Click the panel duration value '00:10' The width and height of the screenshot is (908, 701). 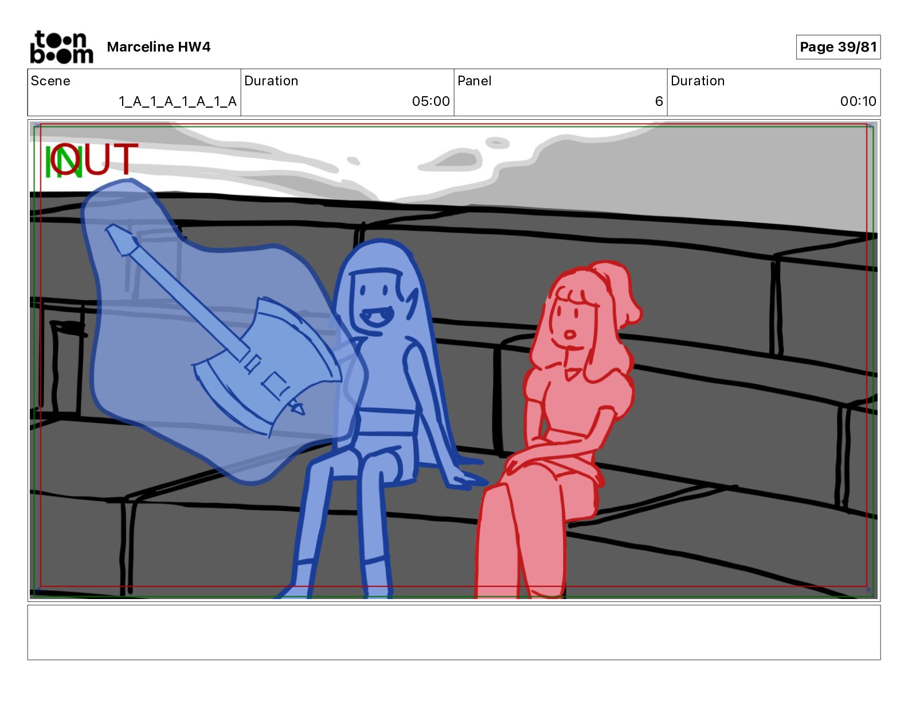click(x=858, y=101)
